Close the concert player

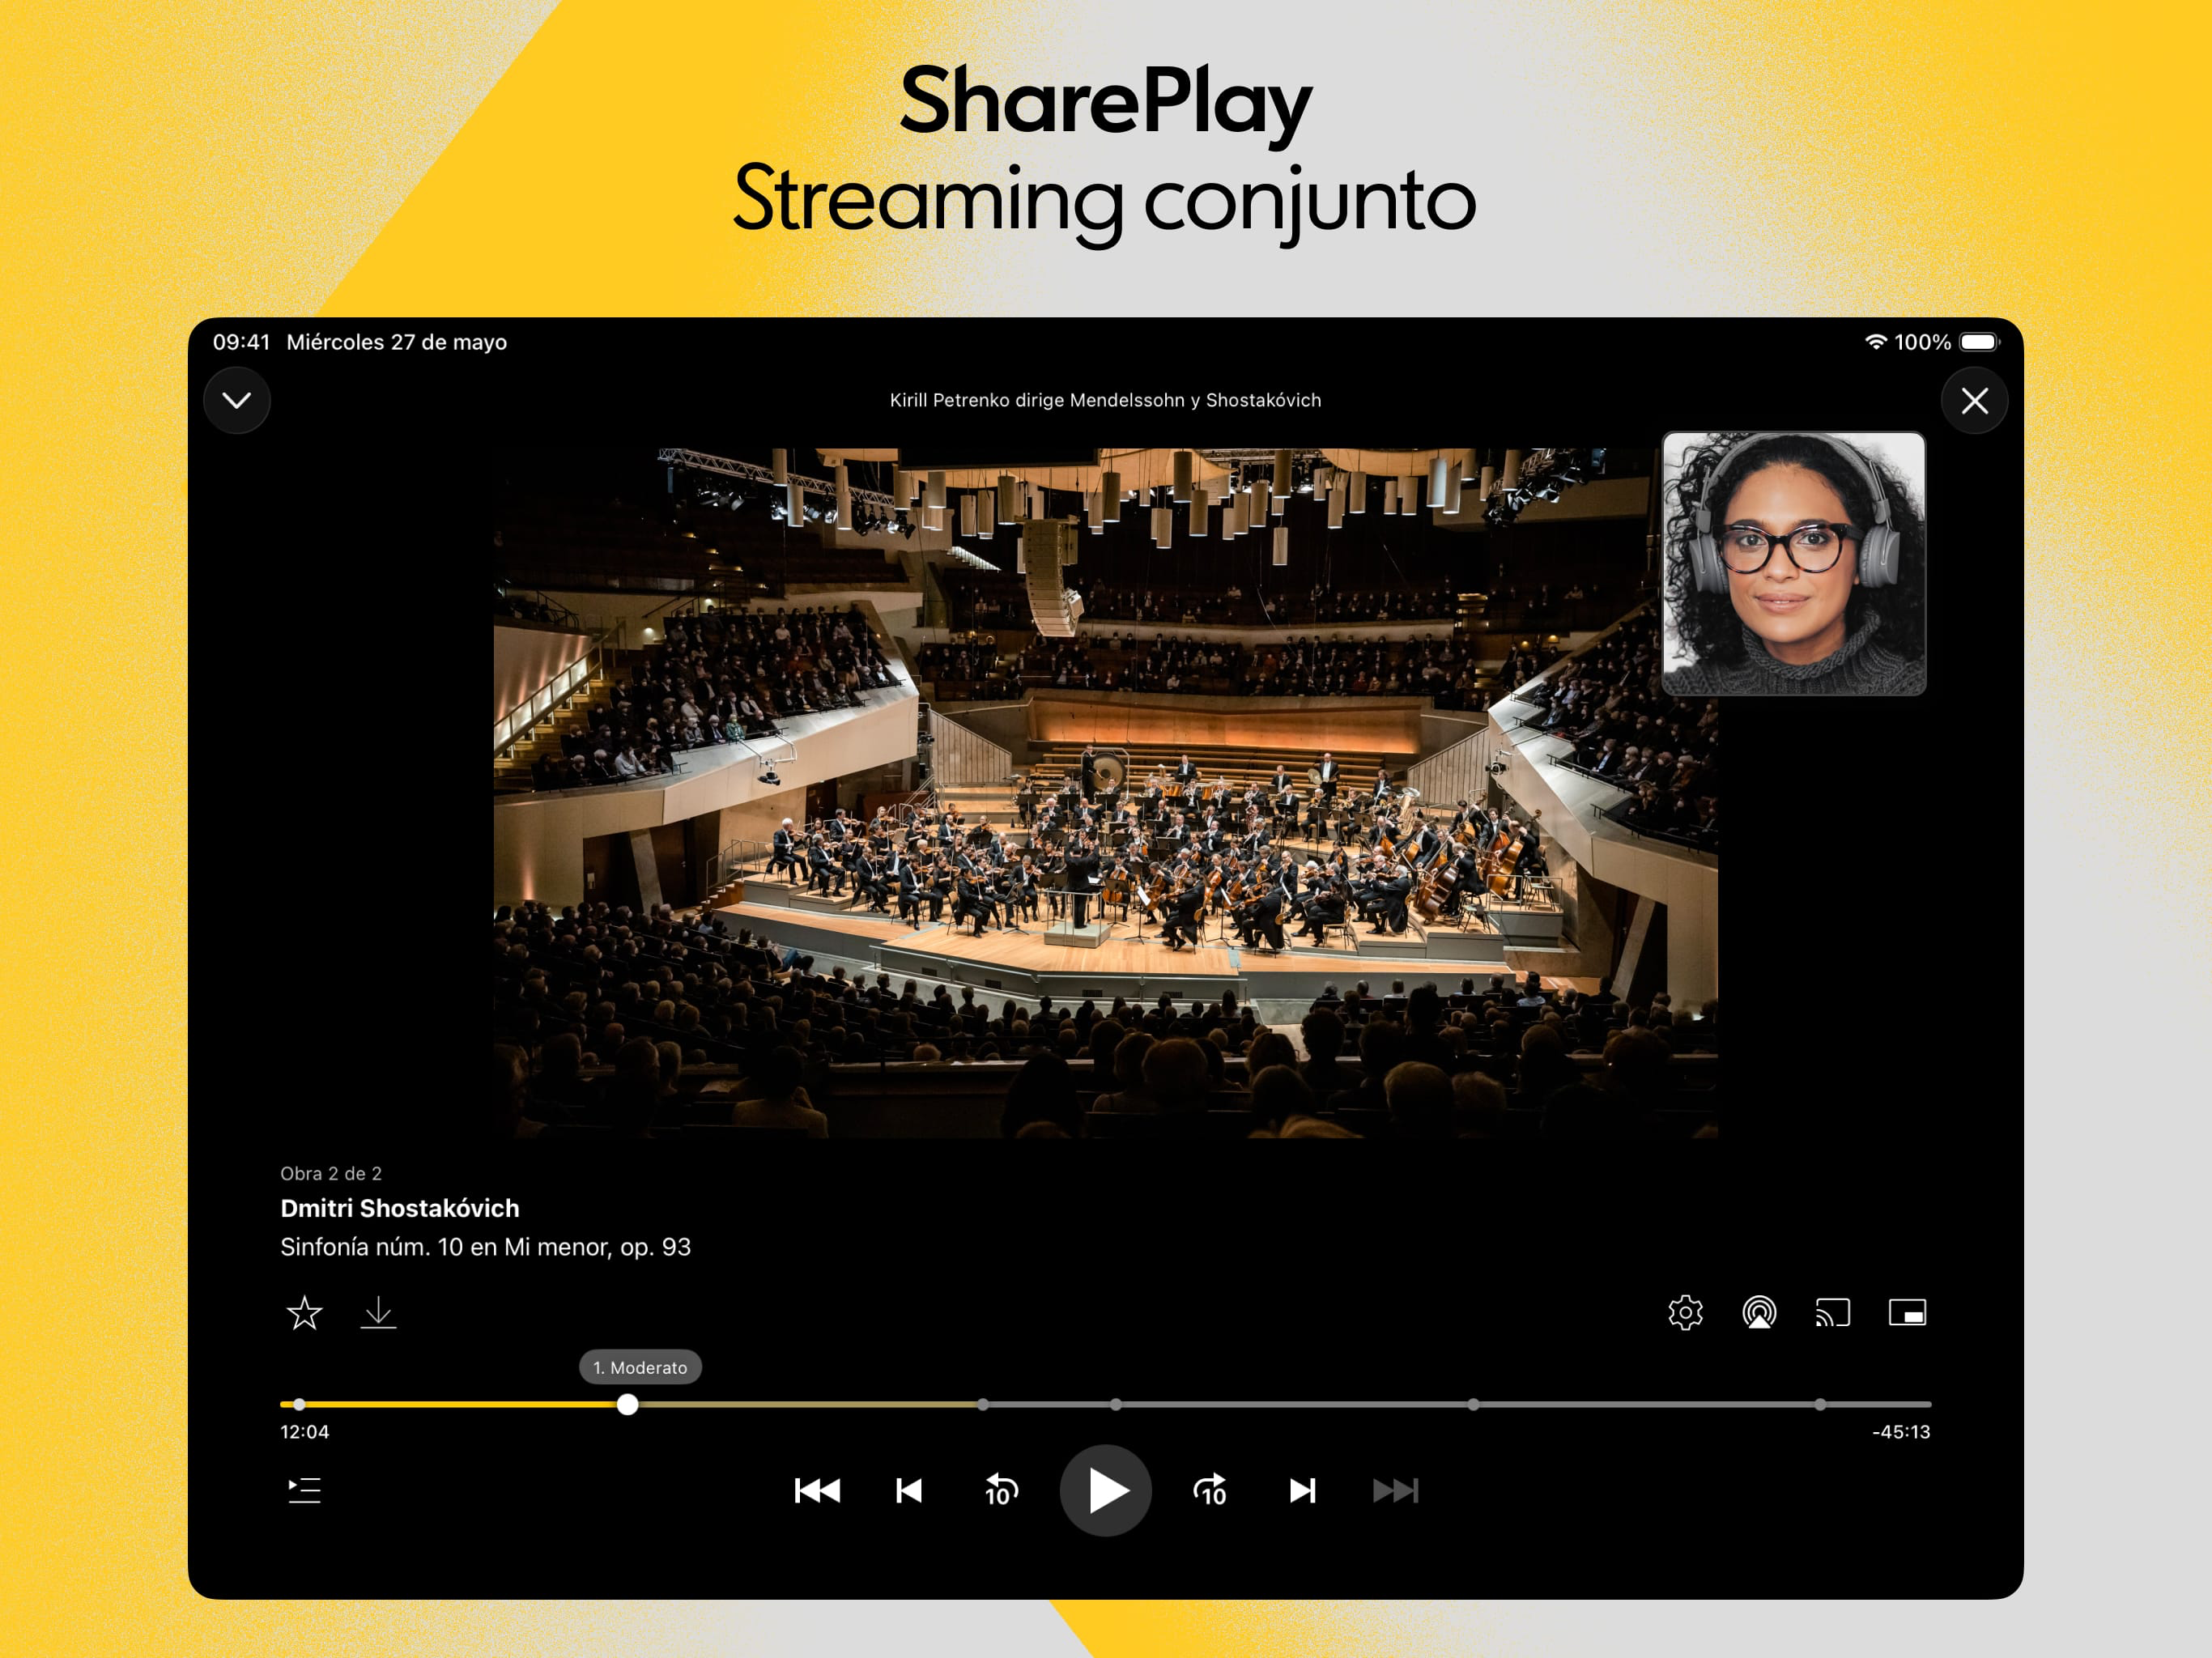[1973, 401]
